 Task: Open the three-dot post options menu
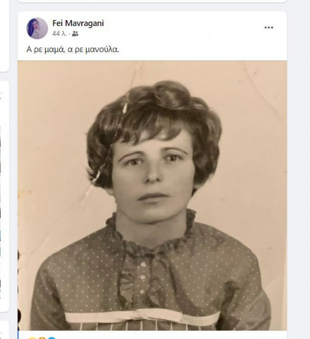click(269, 28)
